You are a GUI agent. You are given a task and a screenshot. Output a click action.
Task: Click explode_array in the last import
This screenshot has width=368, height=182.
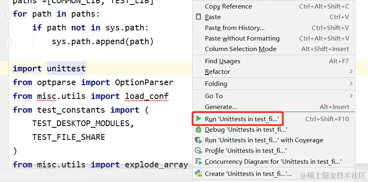tap(156, 165)
